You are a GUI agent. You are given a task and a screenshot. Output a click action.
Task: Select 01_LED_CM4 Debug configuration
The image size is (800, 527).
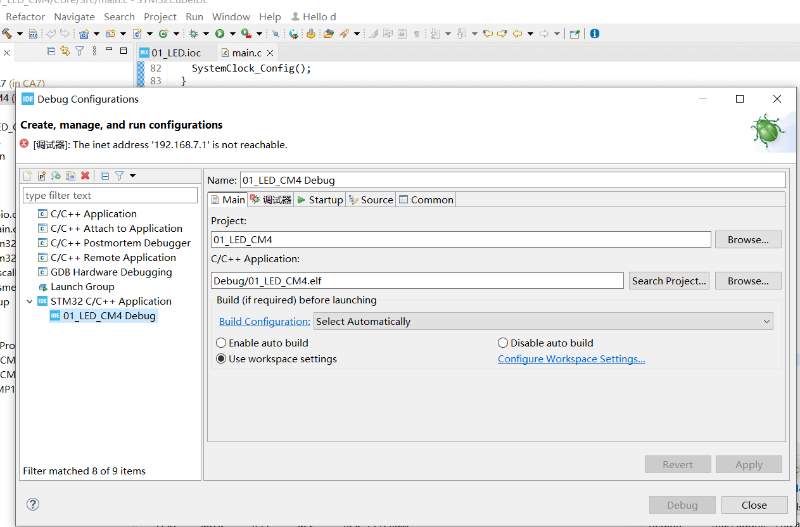click(x=103, y=315)
